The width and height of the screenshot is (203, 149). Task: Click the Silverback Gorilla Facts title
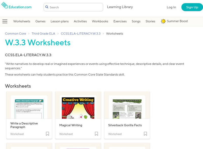click(x=125, y=125)
